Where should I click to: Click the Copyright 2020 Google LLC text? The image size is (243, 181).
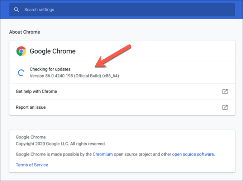pyautogui.click(x=61, y=144)
